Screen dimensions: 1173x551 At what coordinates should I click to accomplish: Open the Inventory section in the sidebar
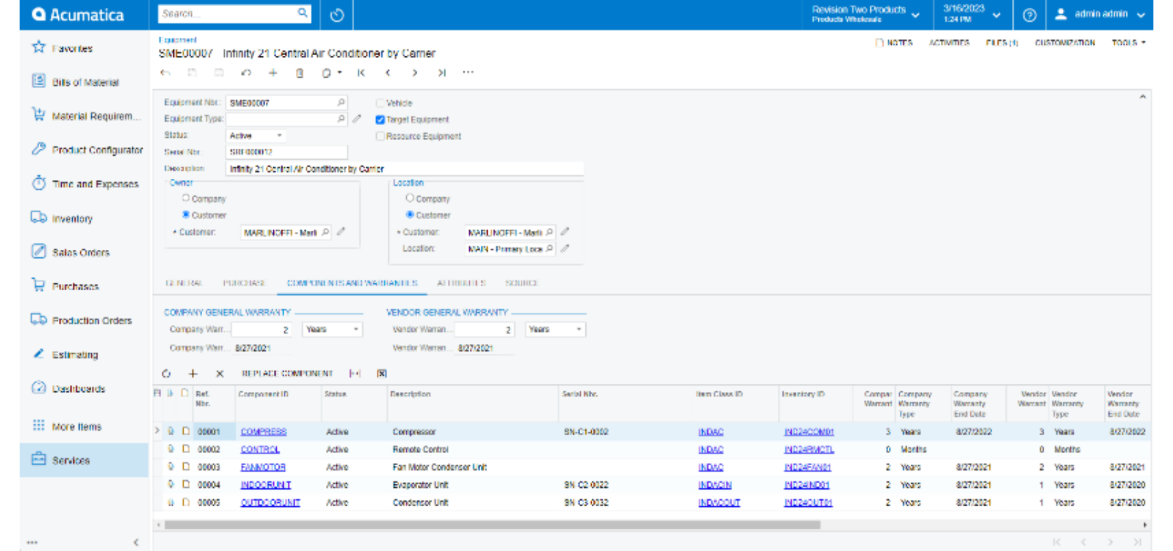(72, 219)
